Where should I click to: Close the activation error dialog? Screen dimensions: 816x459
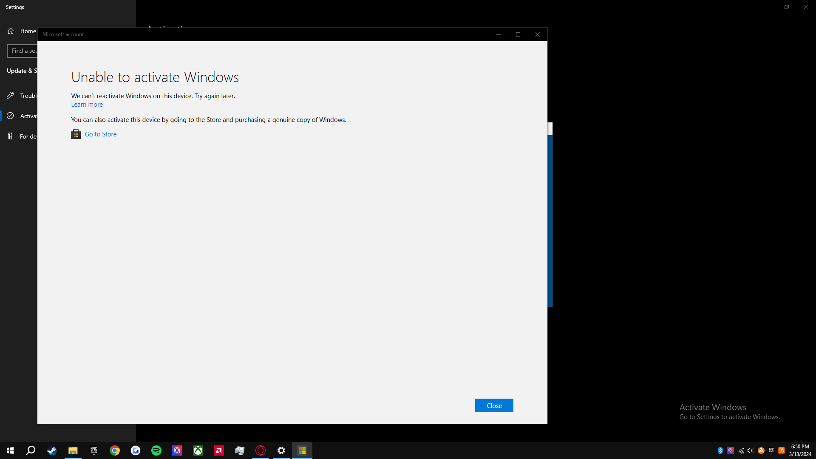[x=494, y=405]
